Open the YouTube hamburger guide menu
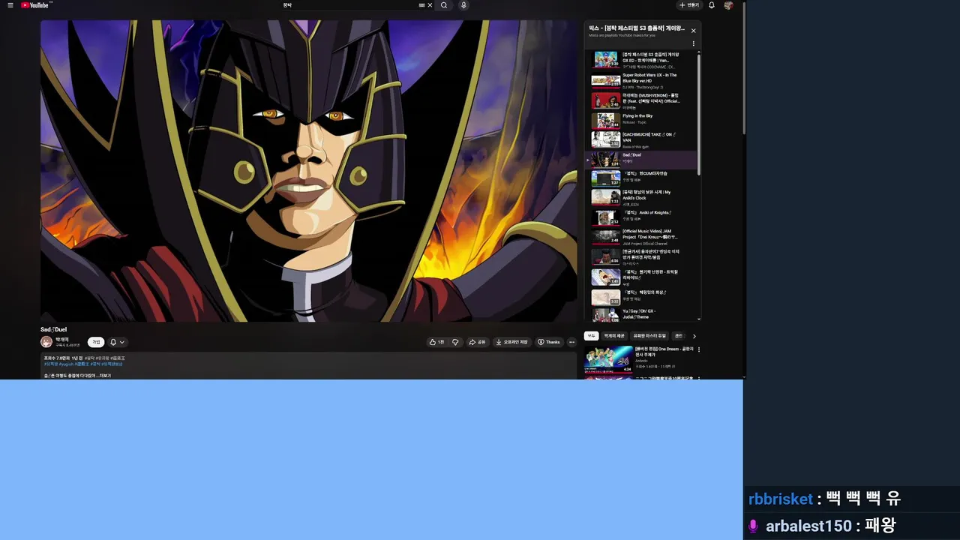 coord(10,5)
